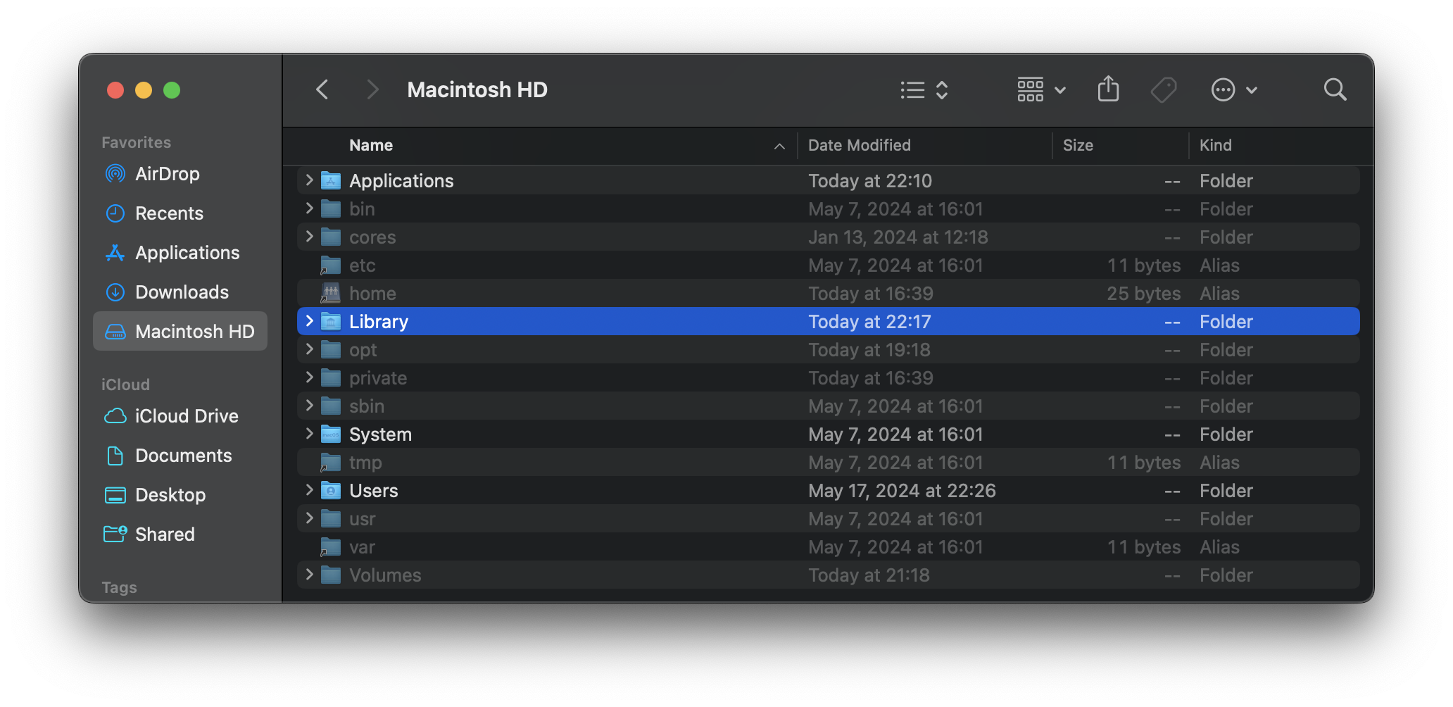This screenshot has width=1453, height=707.
Task: Open the Shared folder in the sidebar
Action: click(165, 534)
